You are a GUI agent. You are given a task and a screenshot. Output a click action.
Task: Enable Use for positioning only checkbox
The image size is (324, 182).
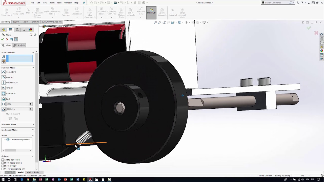3,169
